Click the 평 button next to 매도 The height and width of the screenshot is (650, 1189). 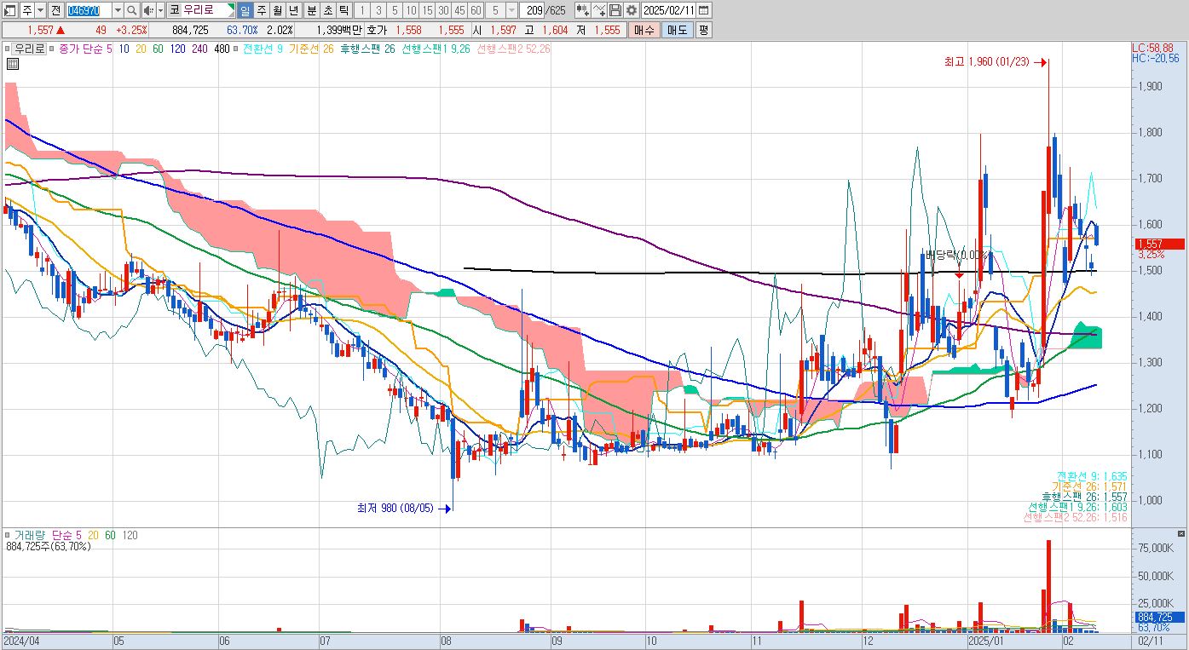coord(703,30)
